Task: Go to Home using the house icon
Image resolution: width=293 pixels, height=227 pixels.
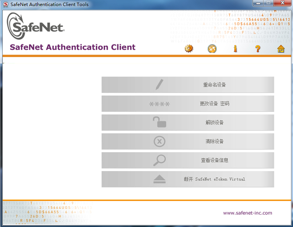Action: (x=281, y=49)
